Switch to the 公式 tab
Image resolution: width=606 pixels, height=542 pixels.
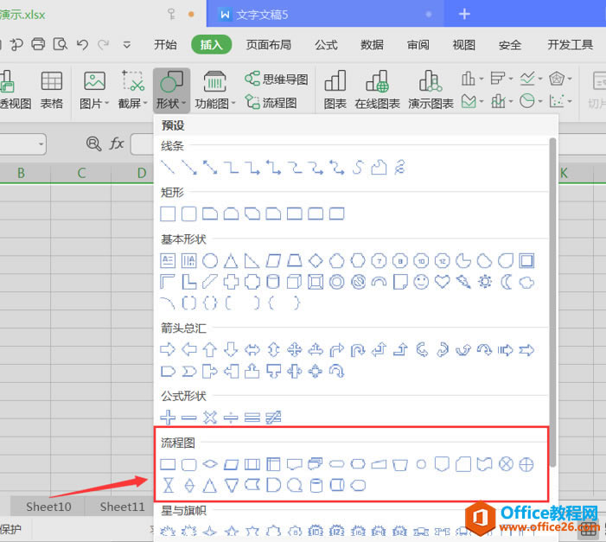click(x=326, y=45)
